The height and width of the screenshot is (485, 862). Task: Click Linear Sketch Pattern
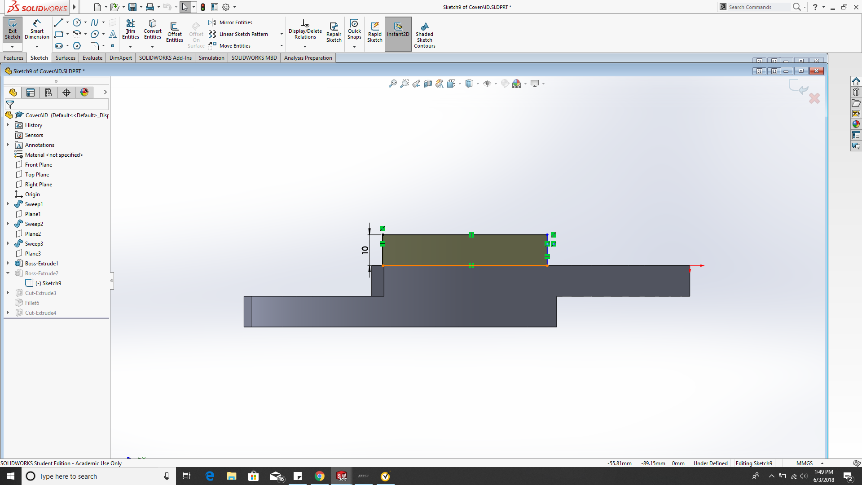tap(238, 34)
